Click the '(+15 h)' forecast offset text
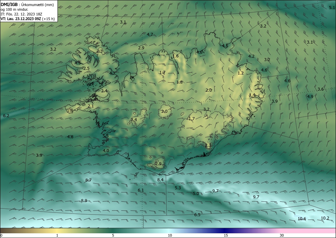Screen dimensions: 336x238 [48, 19]
